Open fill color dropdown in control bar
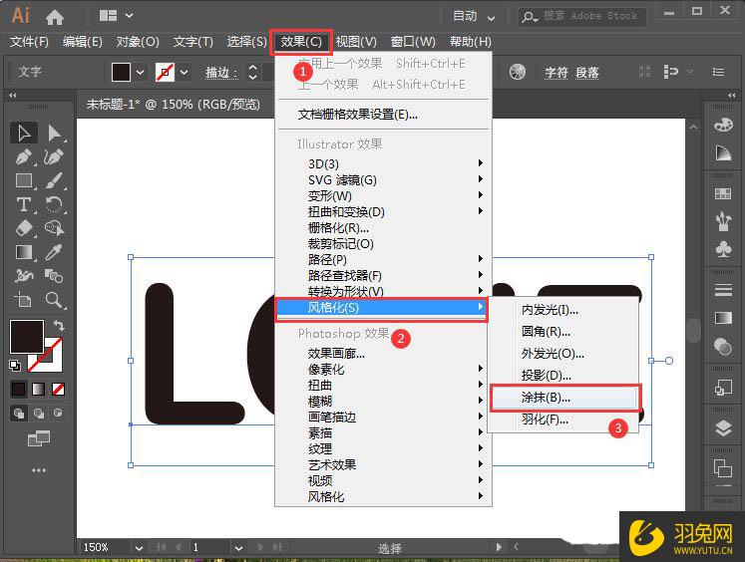745x562 pixels. coord(140,73)
